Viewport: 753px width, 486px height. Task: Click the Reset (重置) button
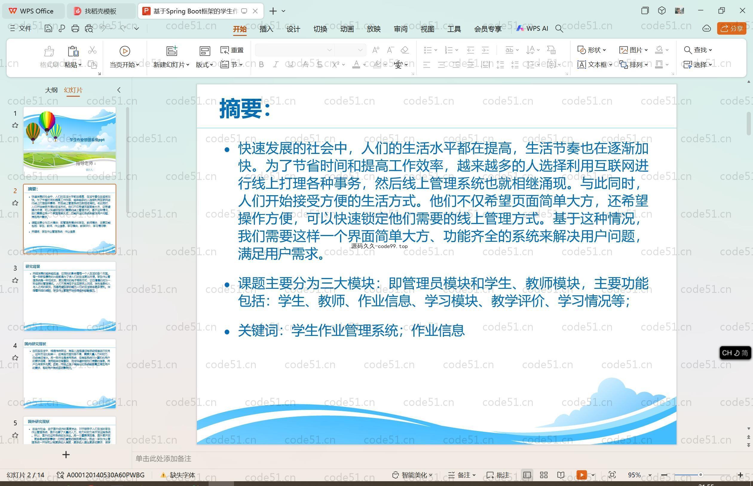coord(232,50)
